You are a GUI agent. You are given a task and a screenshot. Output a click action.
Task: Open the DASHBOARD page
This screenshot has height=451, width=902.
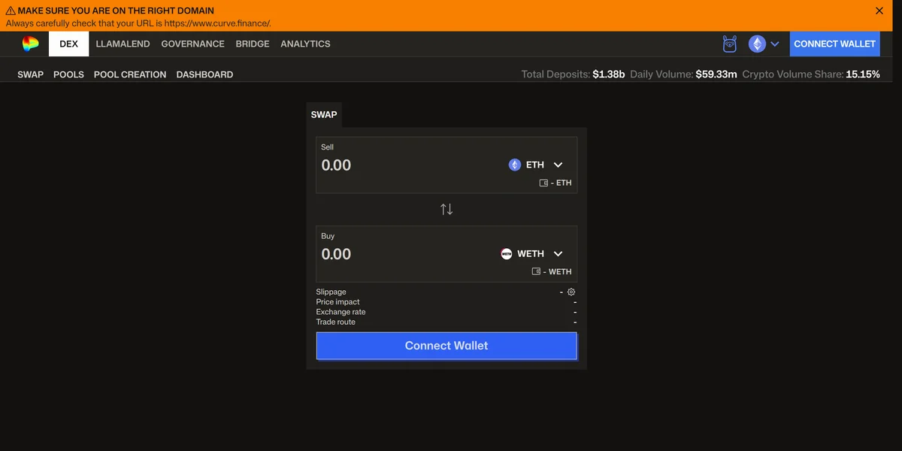click(x=204, y=74)
